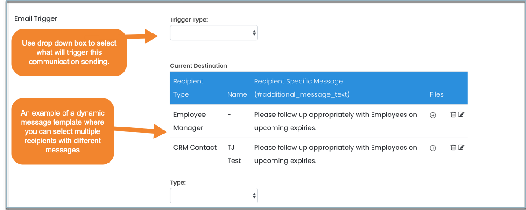Add file to CRM Contact row
The image size is (526, 210).
point(433,148)
